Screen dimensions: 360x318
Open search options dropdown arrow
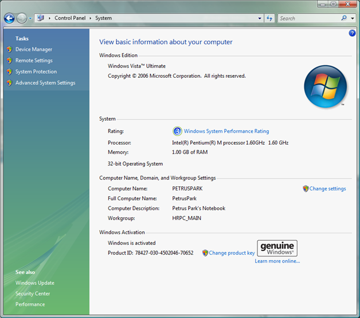coord(353,18)
